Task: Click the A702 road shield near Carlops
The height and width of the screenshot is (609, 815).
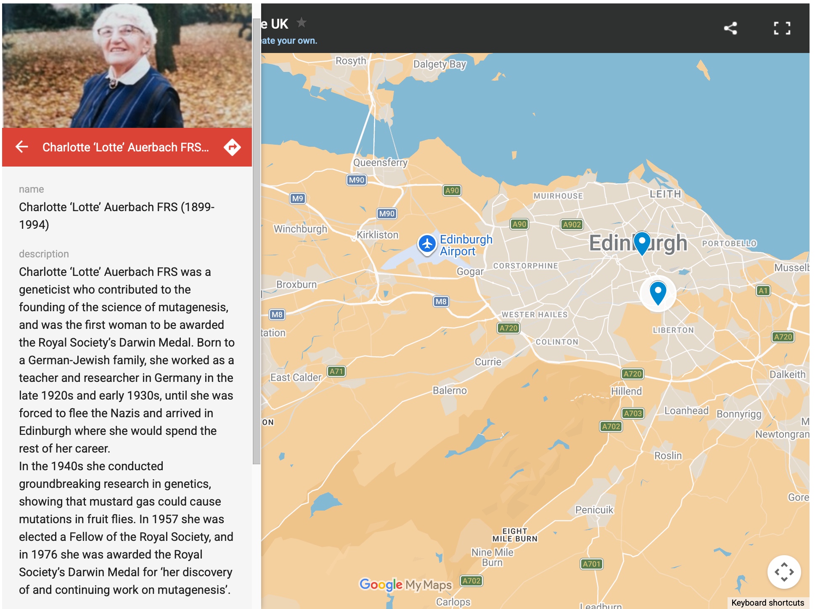Action: click(471, 581)
